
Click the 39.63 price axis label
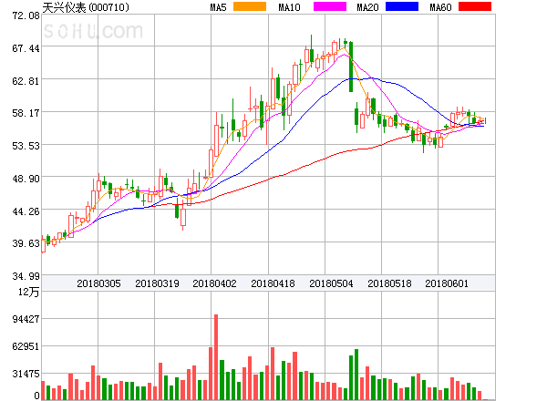click(26, 243)
